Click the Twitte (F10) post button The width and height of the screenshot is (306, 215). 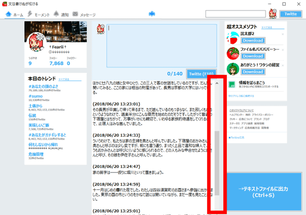(202, 74)
